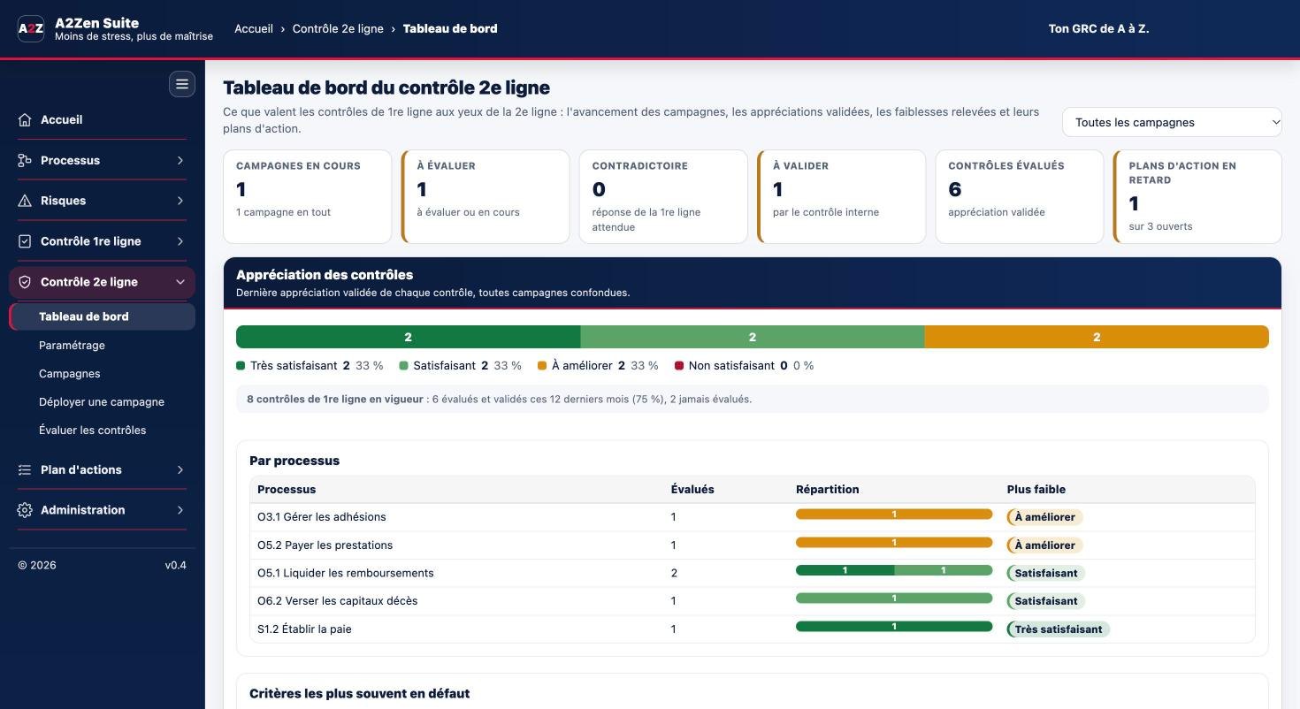Select row O3.1 Gérer les adhésions

click(752, 517)
